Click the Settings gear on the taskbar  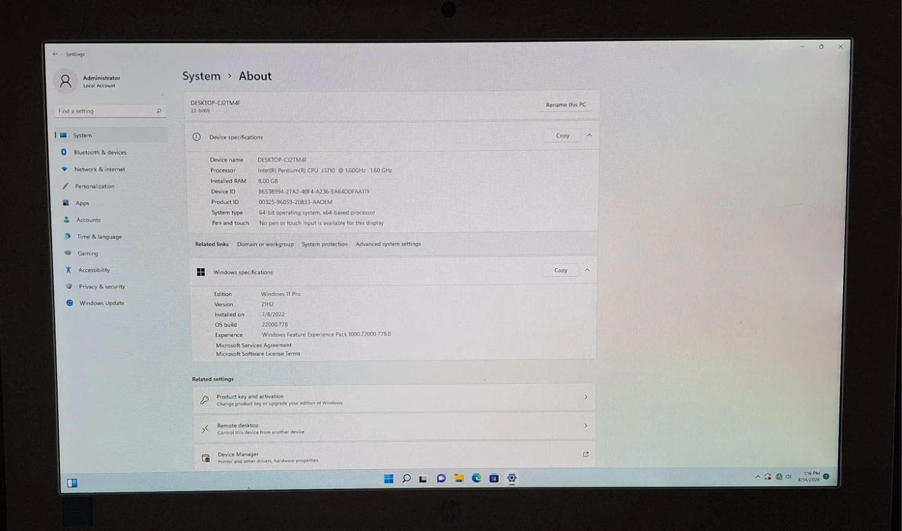tap(512, 478)
